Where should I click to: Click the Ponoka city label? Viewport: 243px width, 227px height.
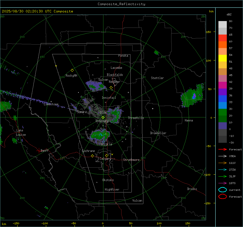tap(123, 56)
